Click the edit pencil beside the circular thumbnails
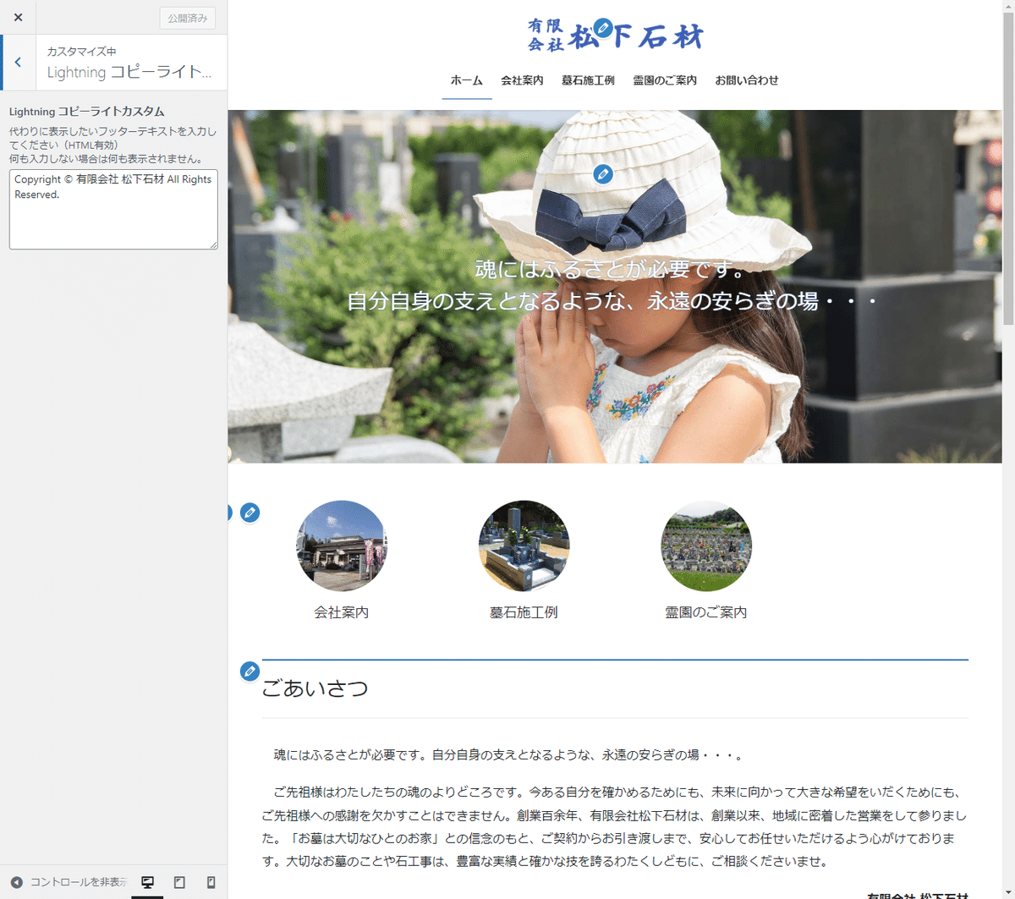Screen dimensions: 1015x899 250,513
